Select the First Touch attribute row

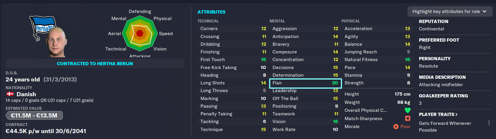(x=233, y=60)
